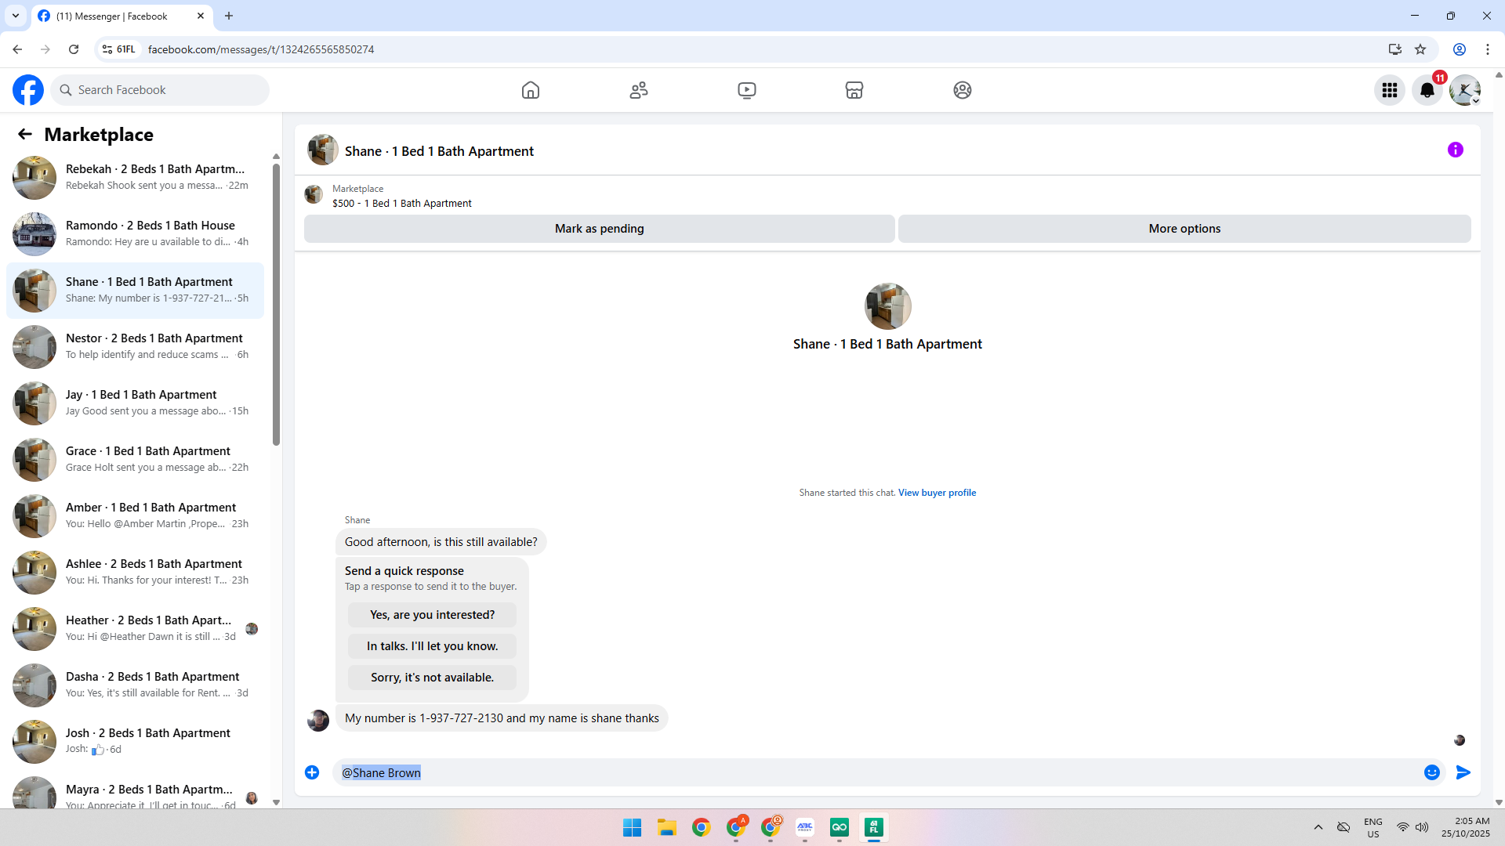This screenshot has height=846, width=1505.
Task: Click Shane's phone number message bubble
Action: pyautogui.click(x=502, y=718)
